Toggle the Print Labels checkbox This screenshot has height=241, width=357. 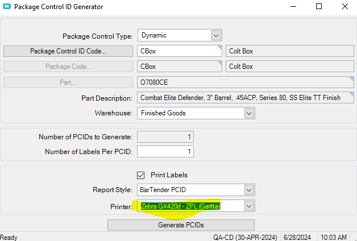pos(141,175)
